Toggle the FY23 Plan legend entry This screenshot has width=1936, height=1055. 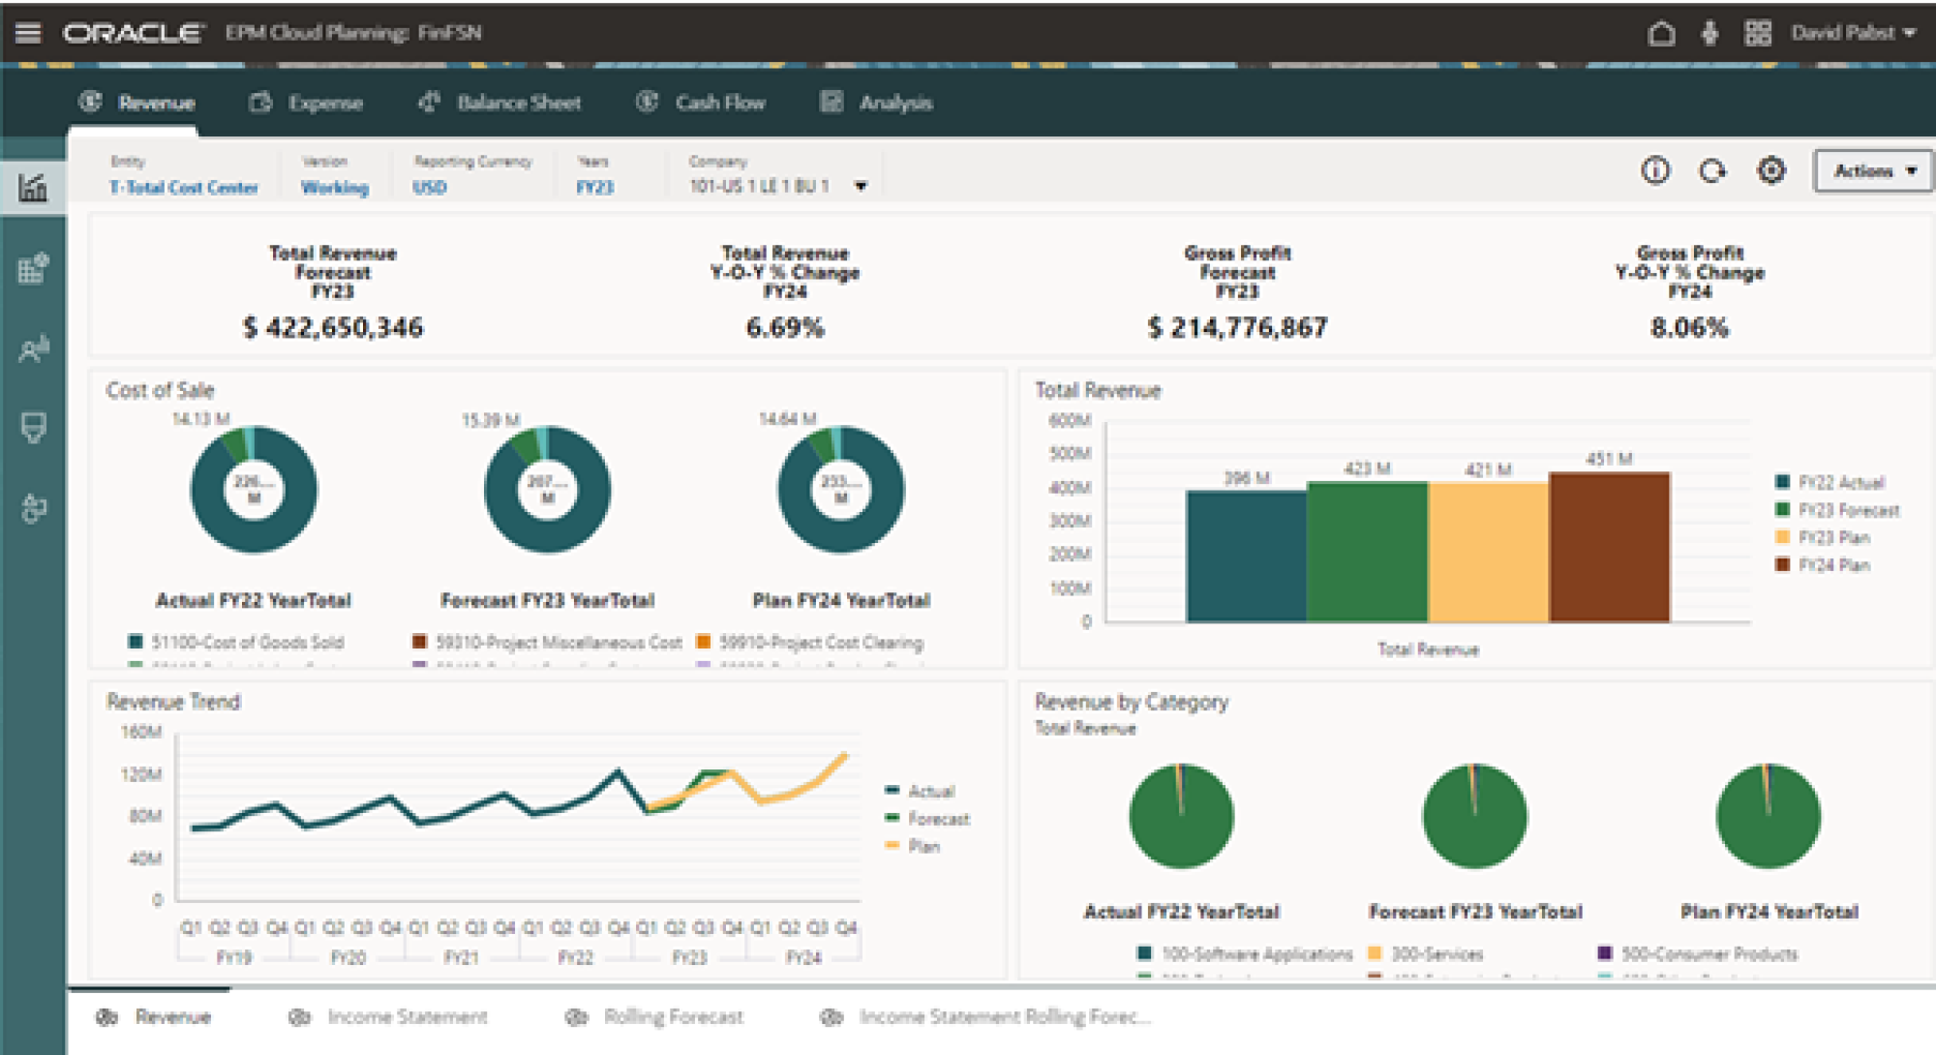click(1823, 537)
